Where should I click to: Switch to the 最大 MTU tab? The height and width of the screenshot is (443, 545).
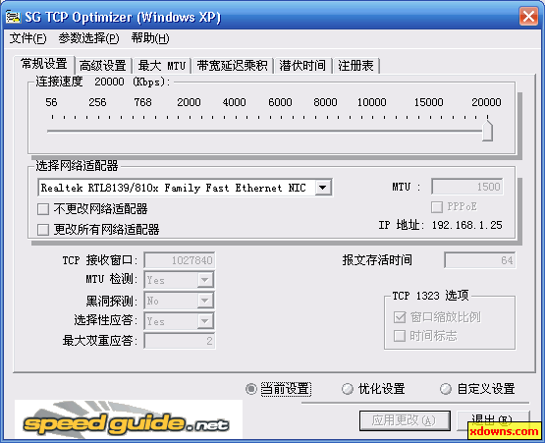tap(162, 66)
